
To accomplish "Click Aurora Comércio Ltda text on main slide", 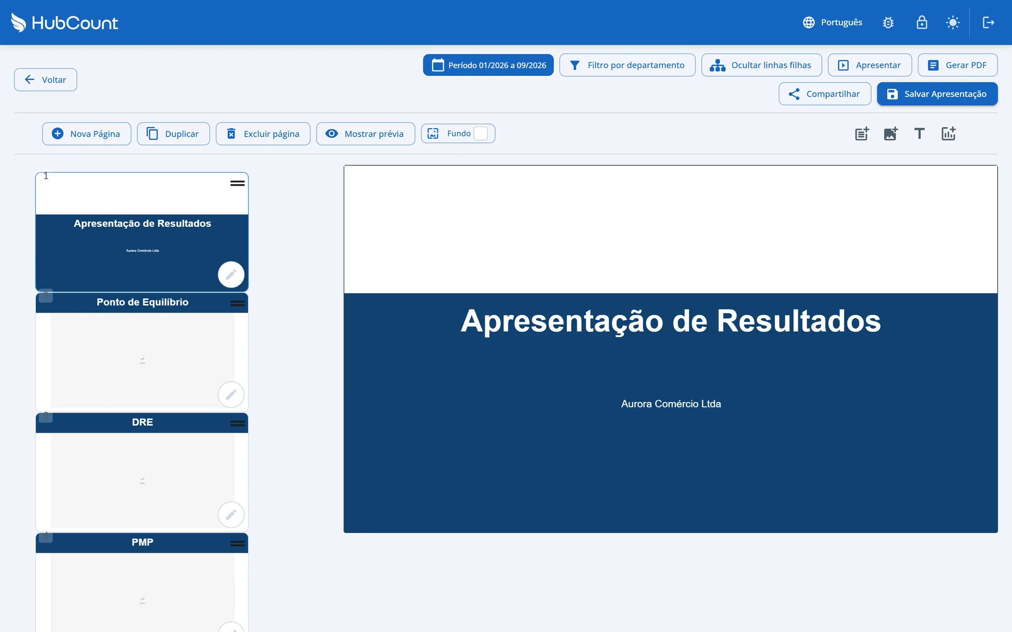I will pos(671,404).
